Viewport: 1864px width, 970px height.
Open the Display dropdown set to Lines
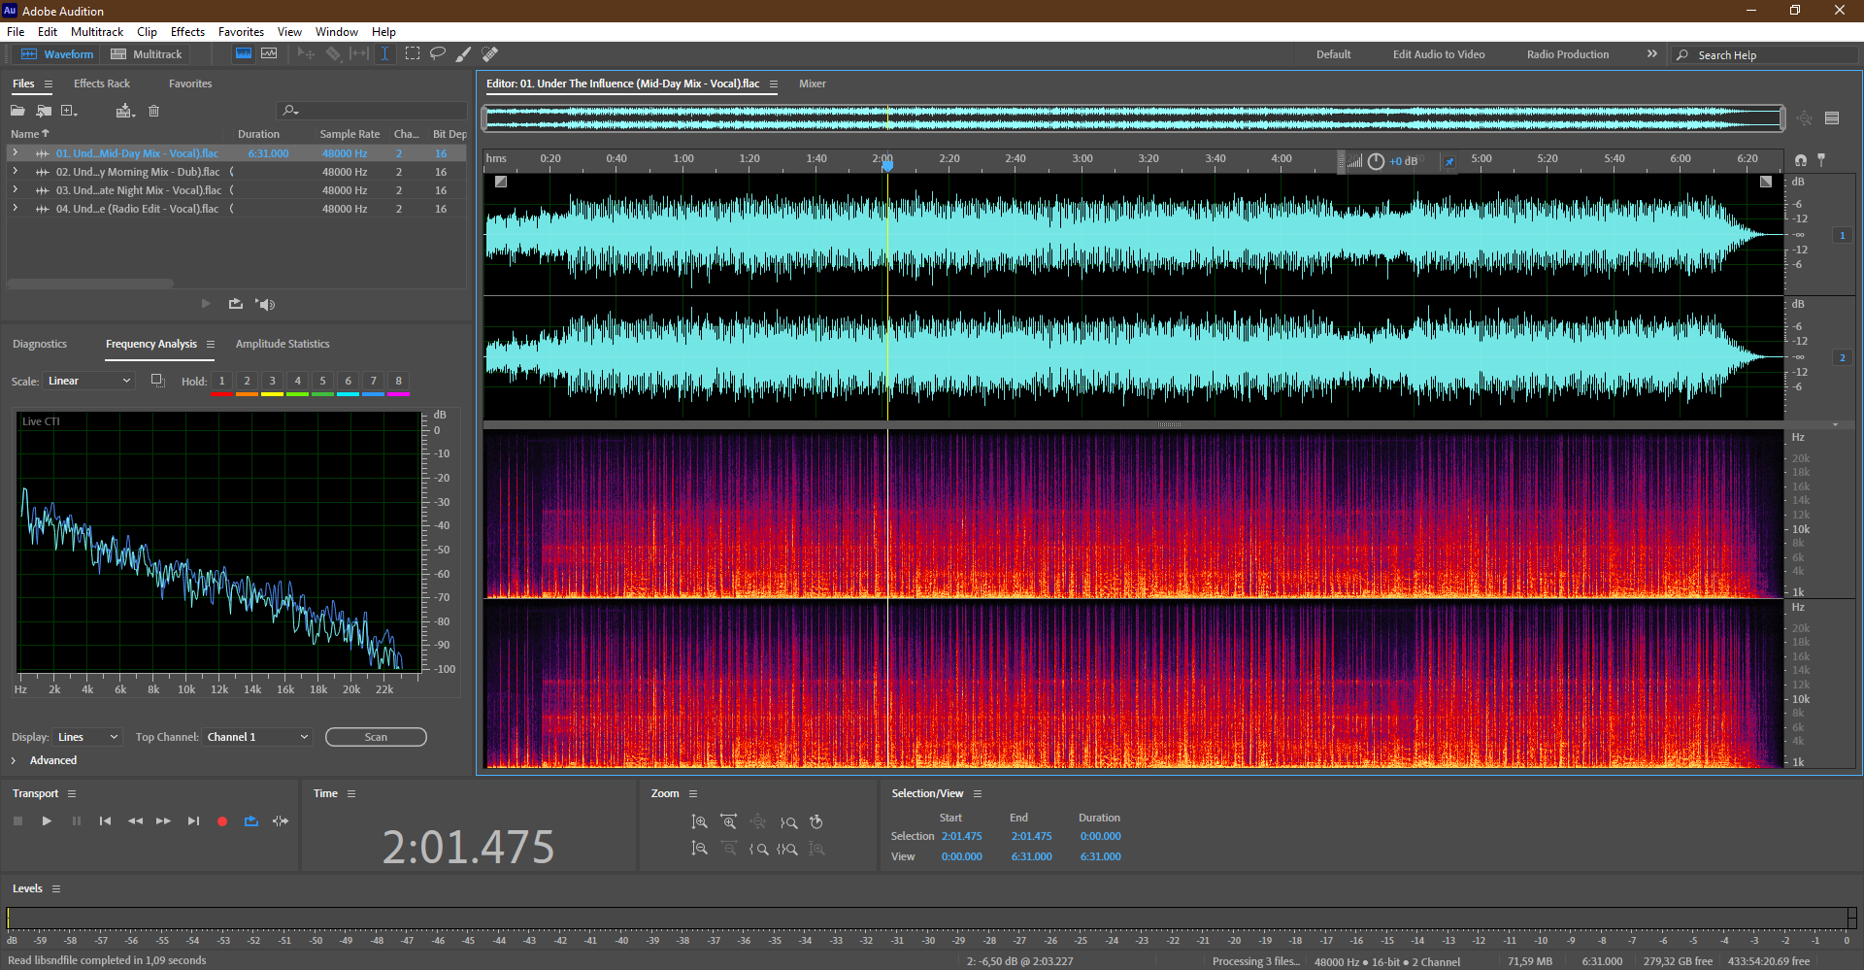pos(87,737)
